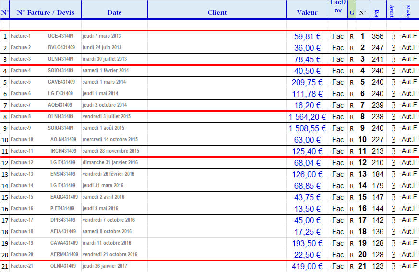Click the Date column header

(114, 12)
